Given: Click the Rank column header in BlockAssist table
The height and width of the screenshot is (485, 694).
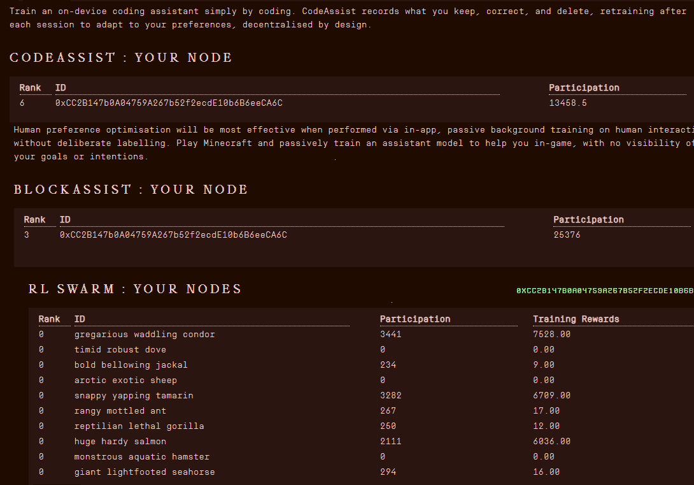Looking at the screenshot, I should [34, 220].
